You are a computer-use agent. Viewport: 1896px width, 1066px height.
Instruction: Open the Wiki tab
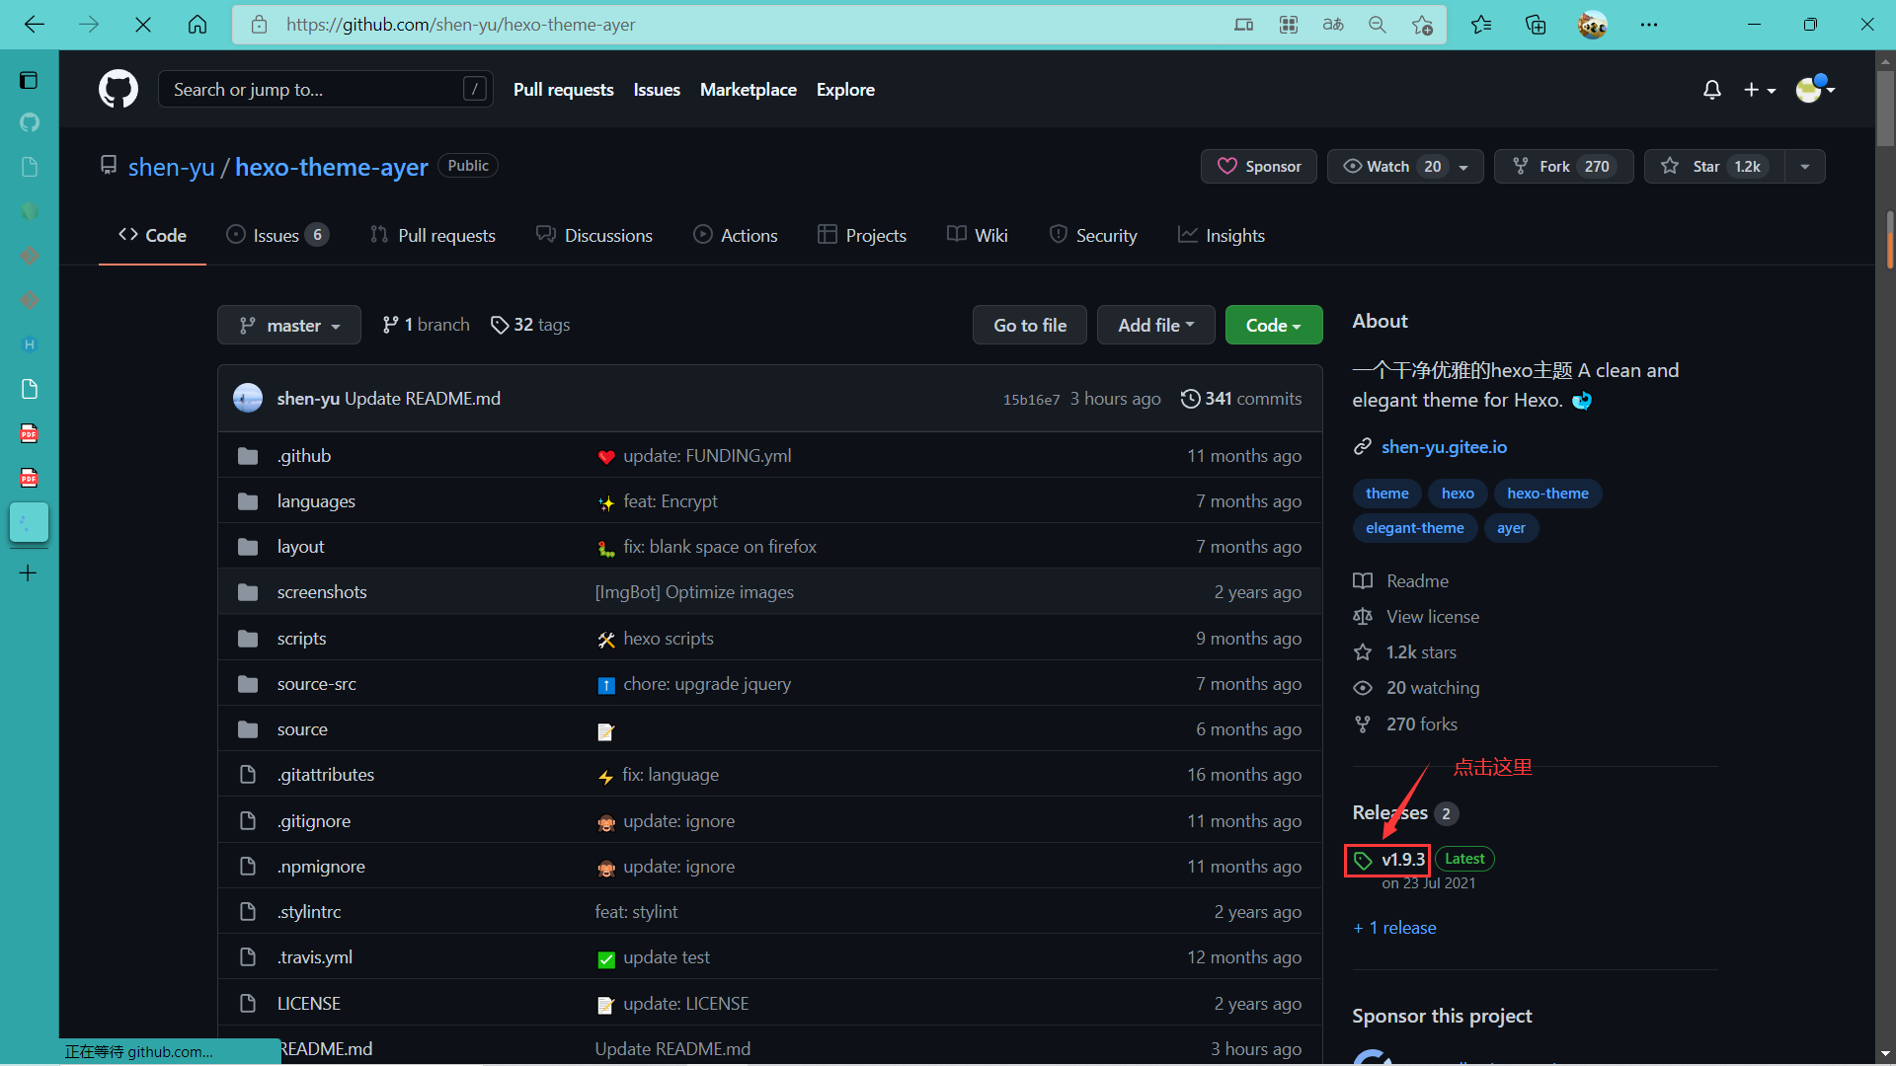tap(978, 236)
